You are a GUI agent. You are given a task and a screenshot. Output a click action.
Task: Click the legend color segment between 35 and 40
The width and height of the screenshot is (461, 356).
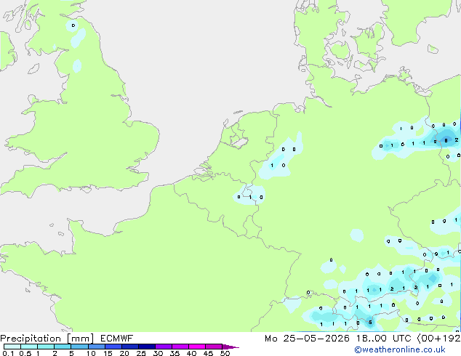[180, 347]
